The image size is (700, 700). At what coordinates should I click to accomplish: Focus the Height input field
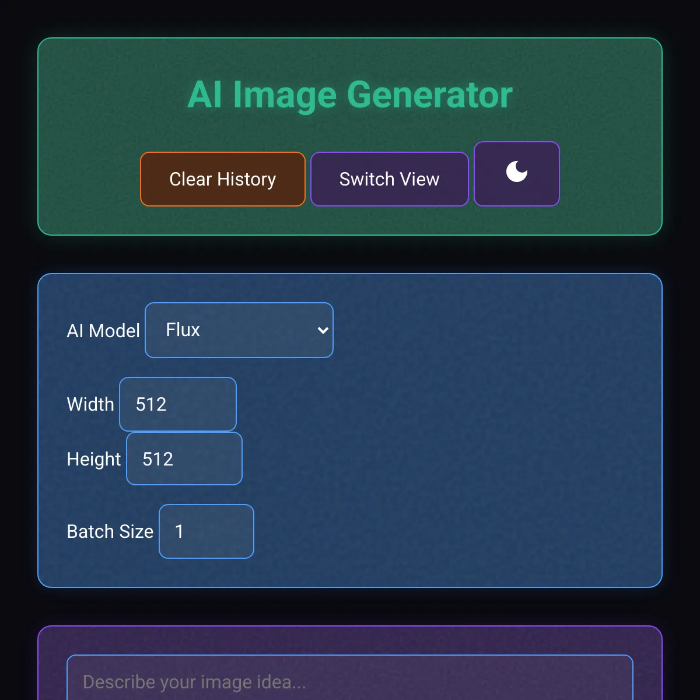tap(184, 459)
